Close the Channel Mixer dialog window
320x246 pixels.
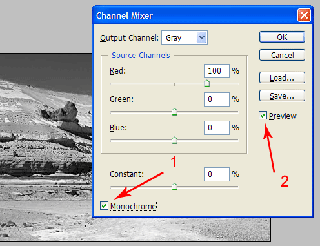(304, 15)
